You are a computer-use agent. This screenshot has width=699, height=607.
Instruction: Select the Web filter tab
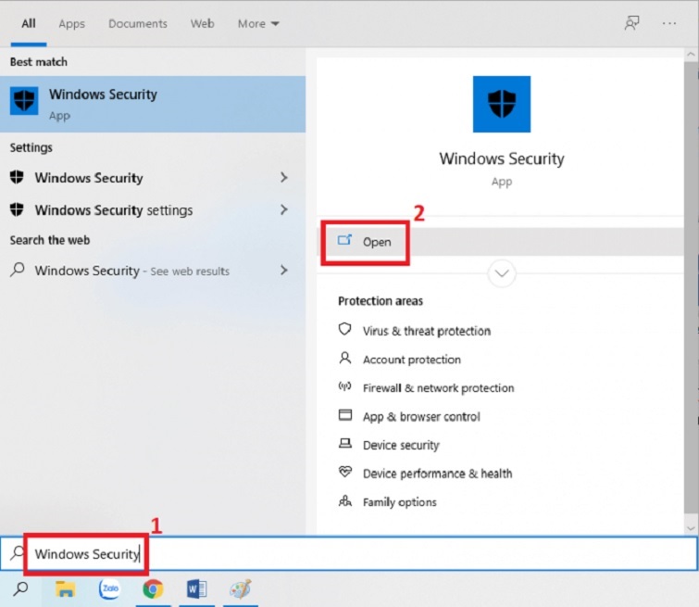click(x=202, y=24)
